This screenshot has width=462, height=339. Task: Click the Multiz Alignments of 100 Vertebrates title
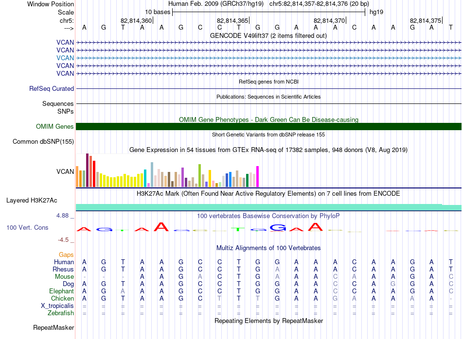268,248
